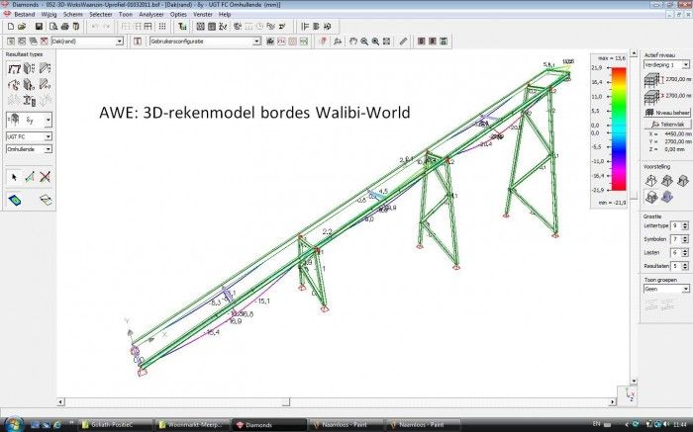Screen dimensions: 693x432
Task: Click the horizontal scrollbar thumb under the model view
Action: (x=286, y=402)
